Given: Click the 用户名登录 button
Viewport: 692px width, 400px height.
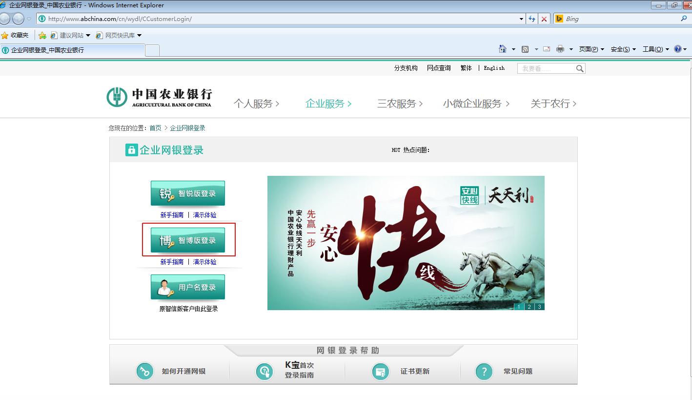Looking at the screenshot, I should (x=188, y=287).
